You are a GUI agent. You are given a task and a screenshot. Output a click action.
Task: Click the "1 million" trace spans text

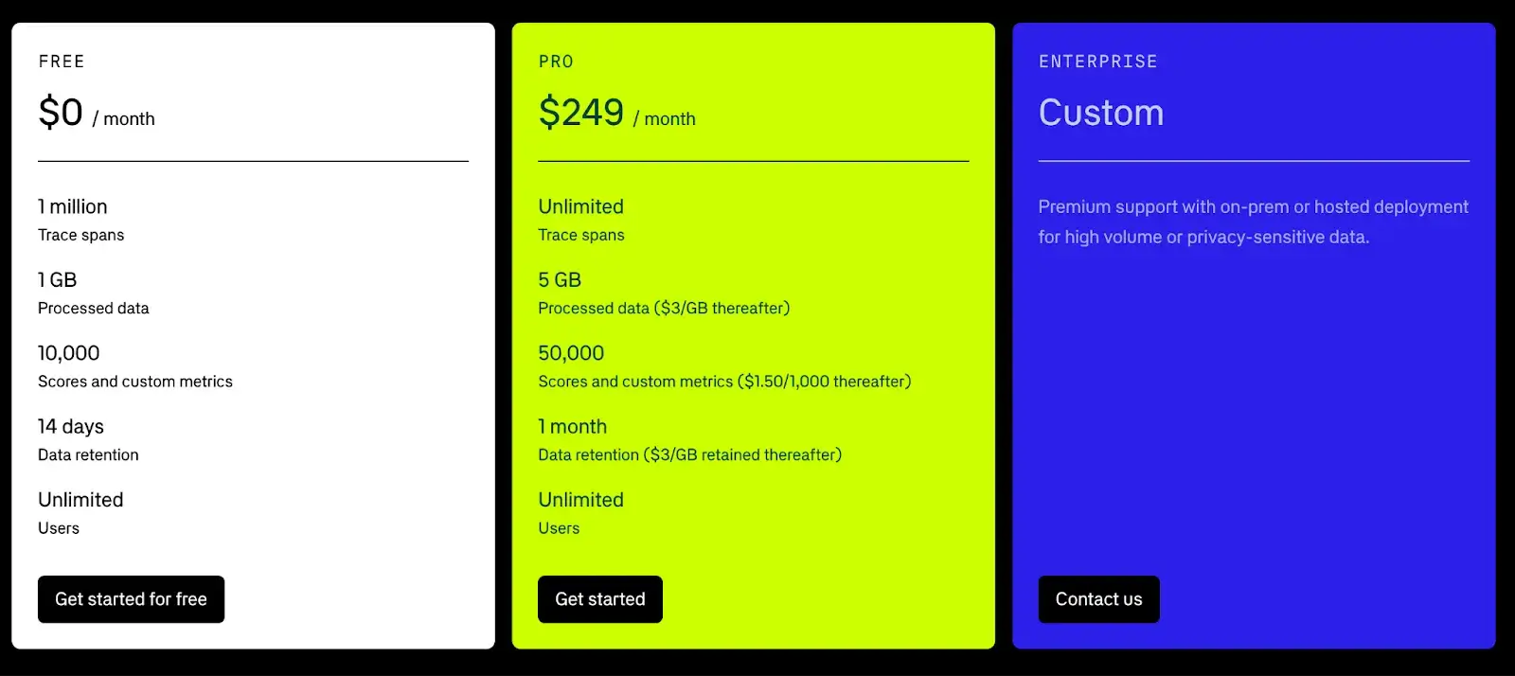click(73, 206)
